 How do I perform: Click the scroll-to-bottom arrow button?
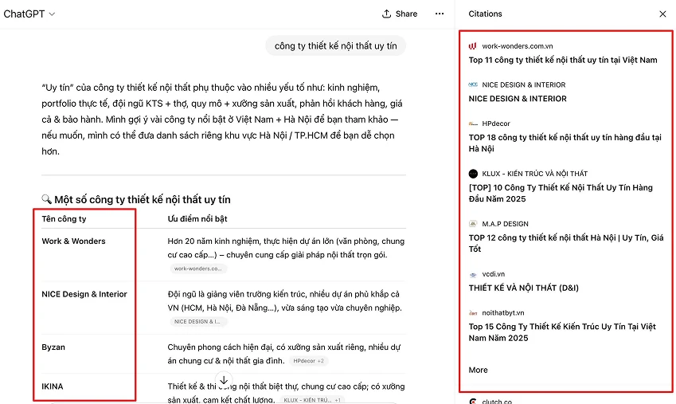[x=224, y=380]
